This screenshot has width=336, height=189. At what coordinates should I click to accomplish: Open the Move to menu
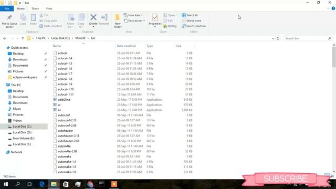click(x=71, y=21)
